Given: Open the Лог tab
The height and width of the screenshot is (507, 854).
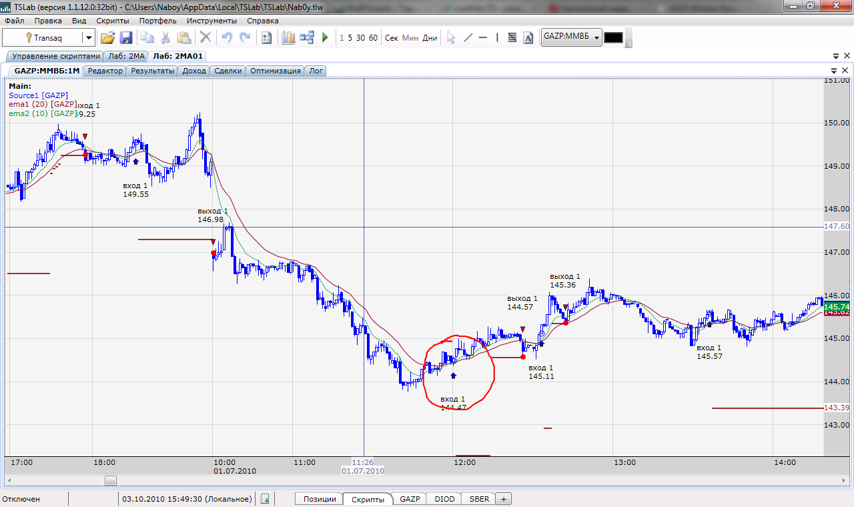Looking at the screenshot, I should (x=316, y=71).
